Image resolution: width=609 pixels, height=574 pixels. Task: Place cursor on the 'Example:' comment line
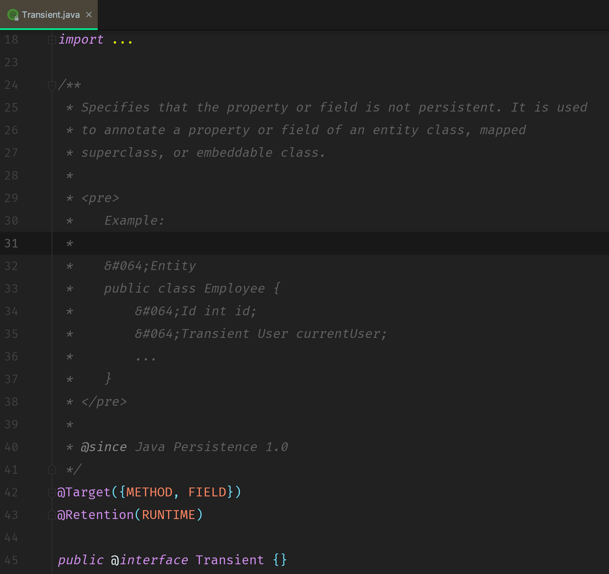tap(134, 221)
